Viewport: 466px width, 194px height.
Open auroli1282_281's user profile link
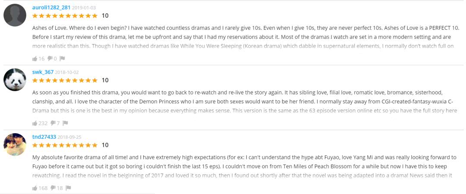pos(51,7)
